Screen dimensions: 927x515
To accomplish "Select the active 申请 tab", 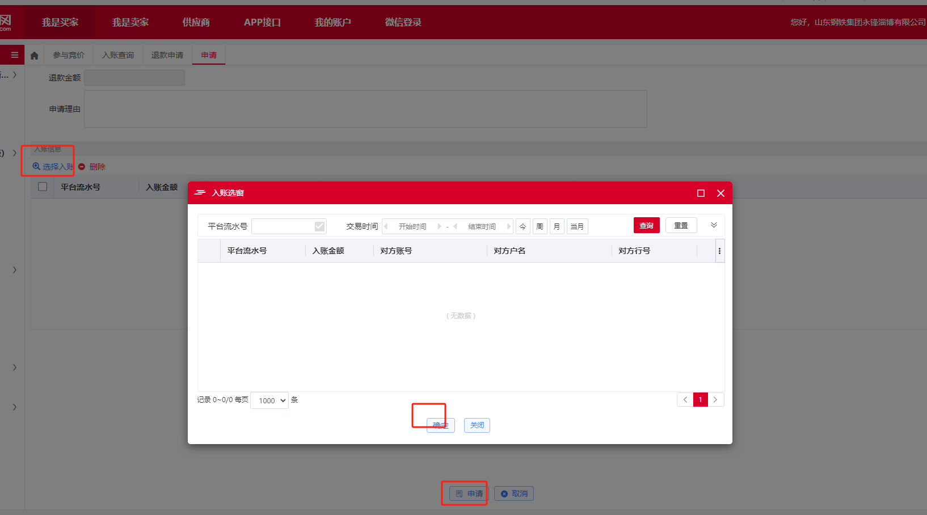I will (209, 55).
